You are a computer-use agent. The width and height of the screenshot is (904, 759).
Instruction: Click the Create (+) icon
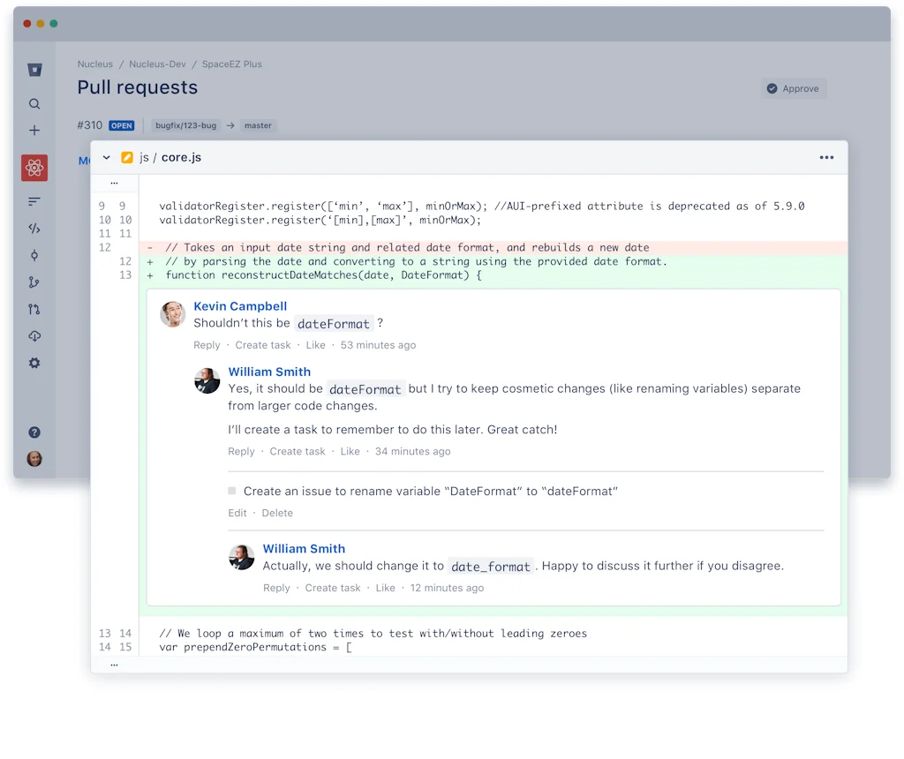(x=34, y=130)
